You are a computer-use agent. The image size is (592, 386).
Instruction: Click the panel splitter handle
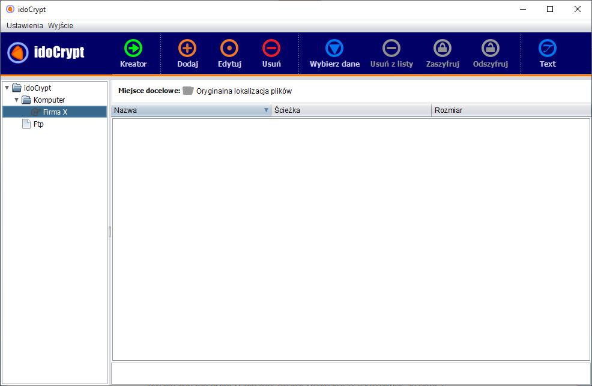point(109,232)
